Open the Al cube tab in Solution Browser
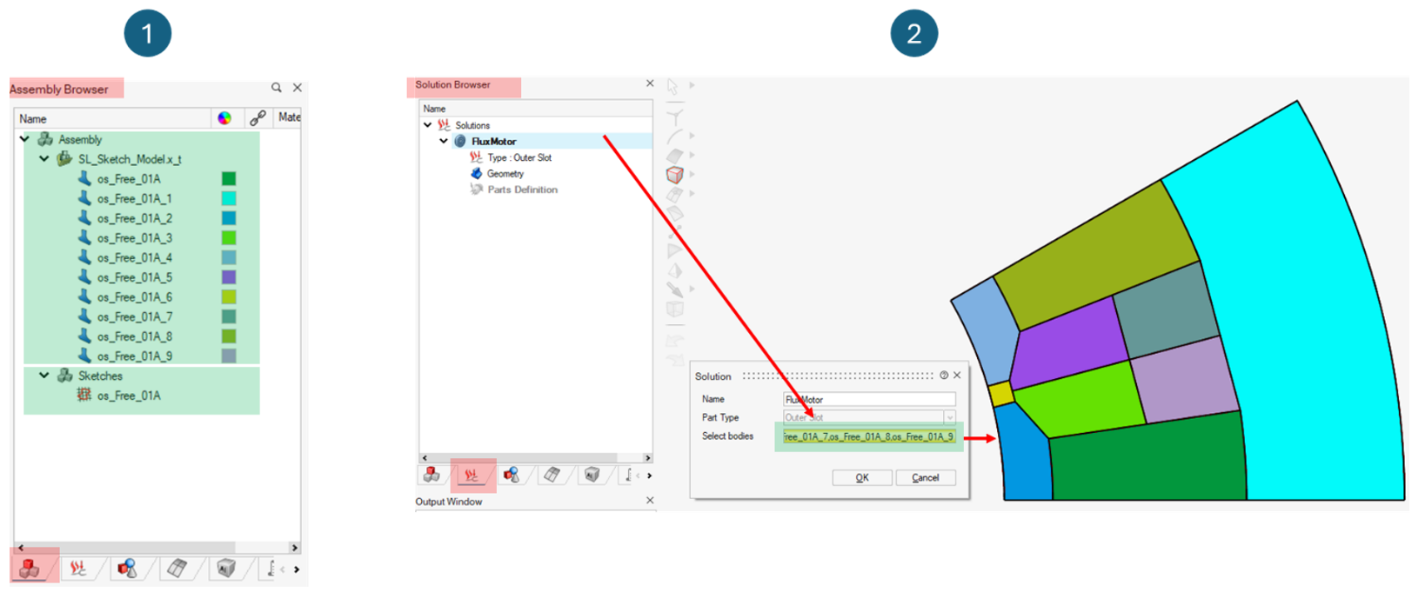 tap(592, 475)
